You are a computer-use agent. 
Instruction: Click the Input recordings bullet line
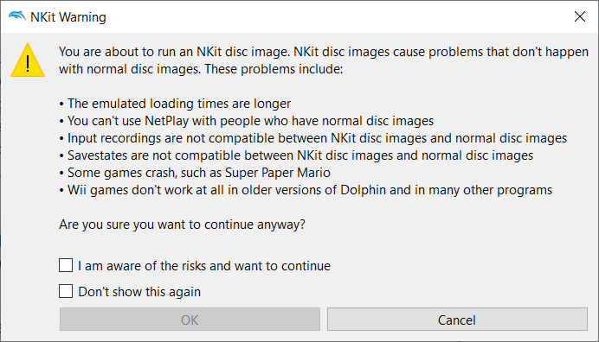point(312,138)
